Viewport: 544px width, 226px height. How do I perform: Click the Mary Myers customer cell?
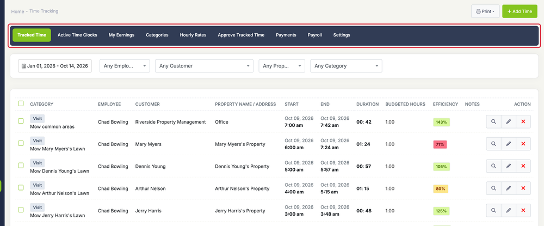pyautogui.click(x=148, y=144)
